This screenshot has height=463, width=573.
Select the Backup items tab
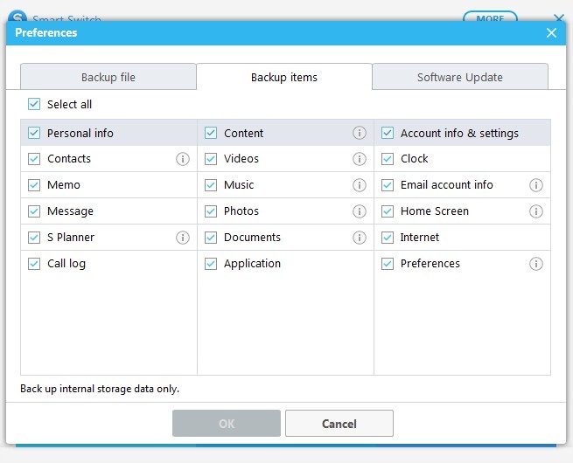284,77
